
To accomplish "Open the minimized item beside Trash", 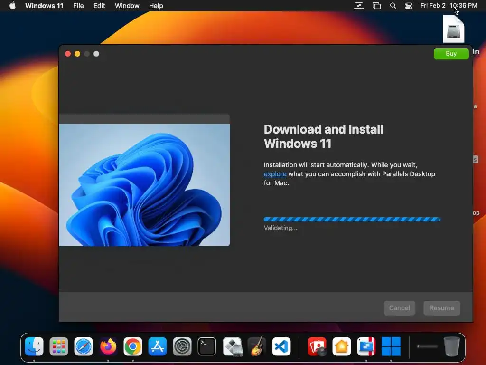I will click(x=427, y=346).
